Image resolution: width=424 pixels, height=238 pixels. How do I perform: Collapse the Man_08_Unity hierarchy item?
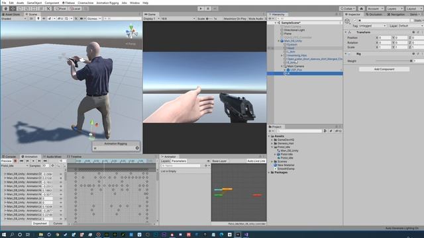[x=279, y=41]
